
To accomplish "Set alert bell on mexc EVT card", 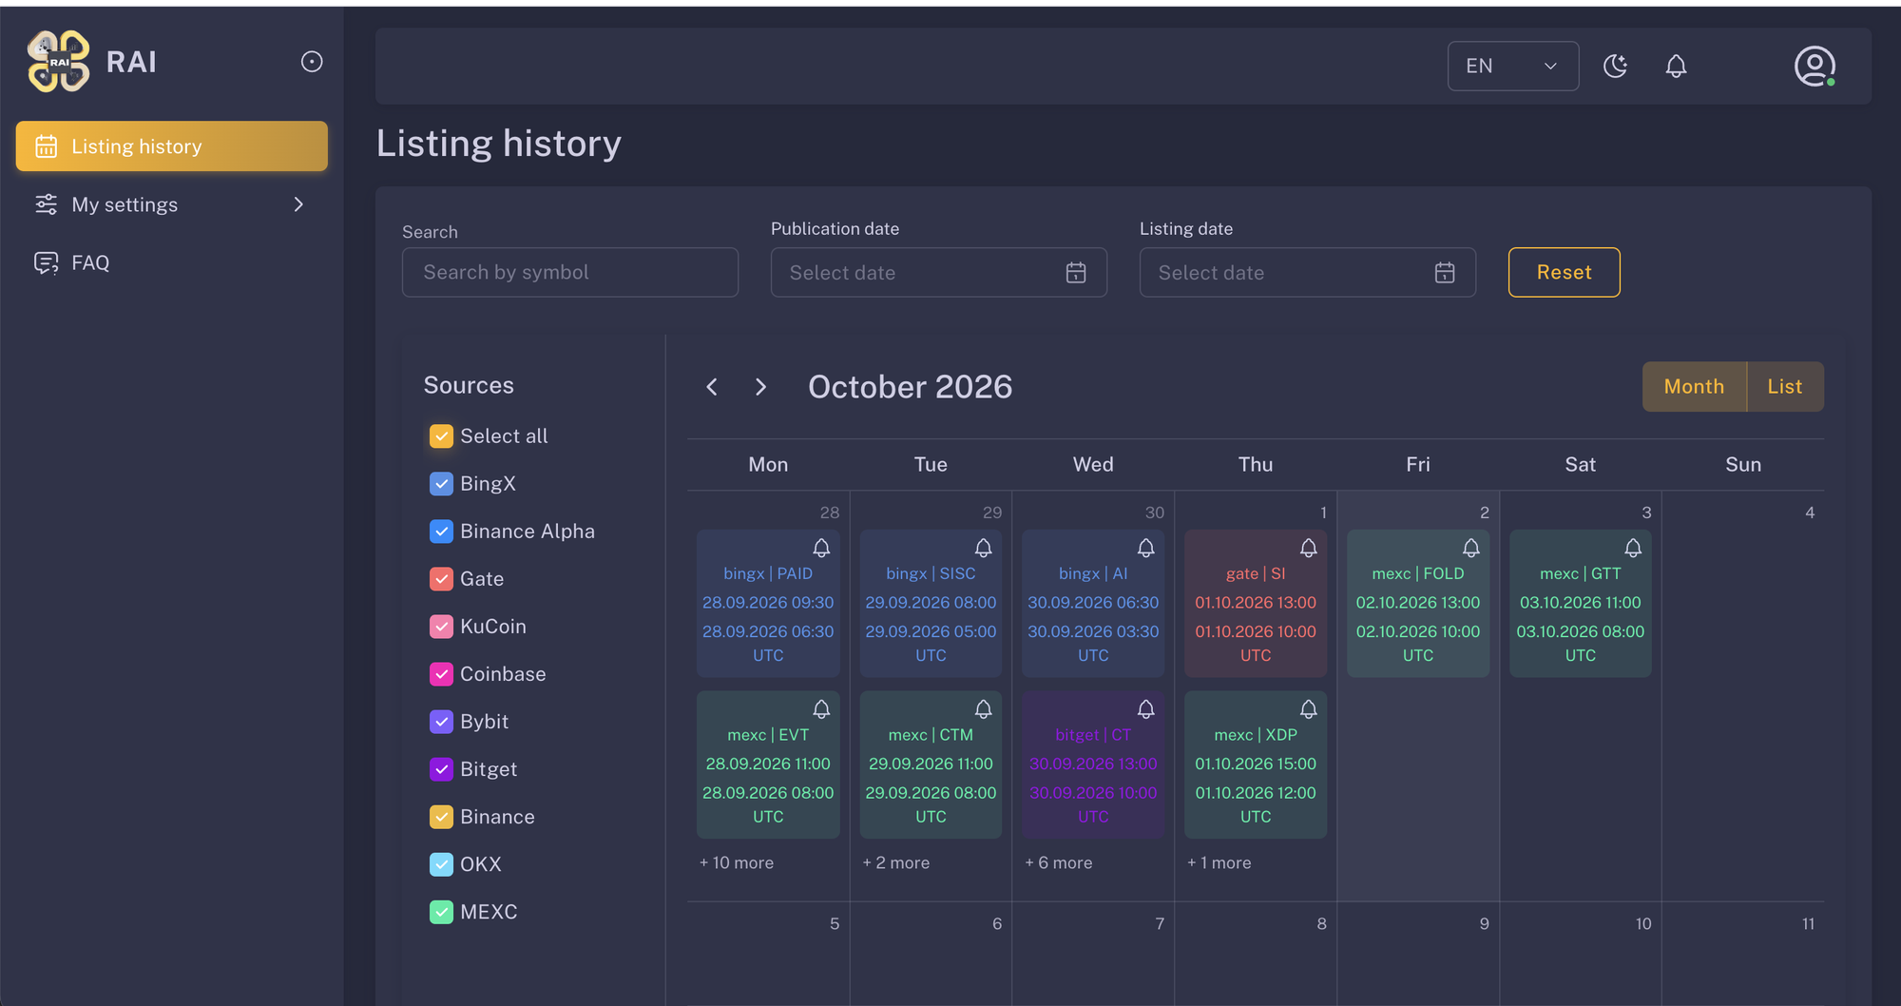I will tap(821, 709).
